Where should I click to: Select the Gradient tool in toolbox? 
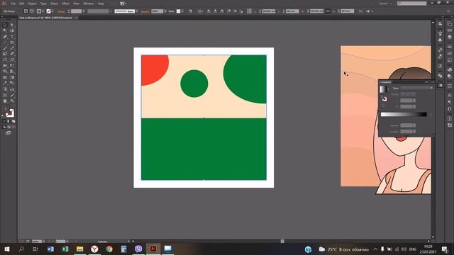12,77
